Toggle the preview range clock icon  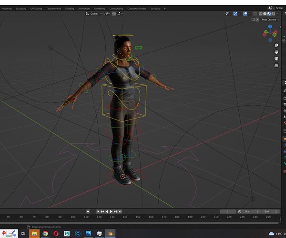[x=240, y=212]
